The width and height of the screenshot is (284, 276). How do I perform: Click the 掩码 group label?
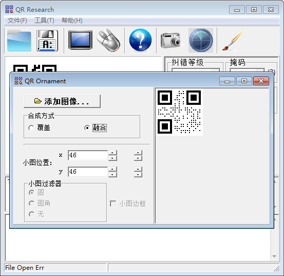click(x=237, y=62)
